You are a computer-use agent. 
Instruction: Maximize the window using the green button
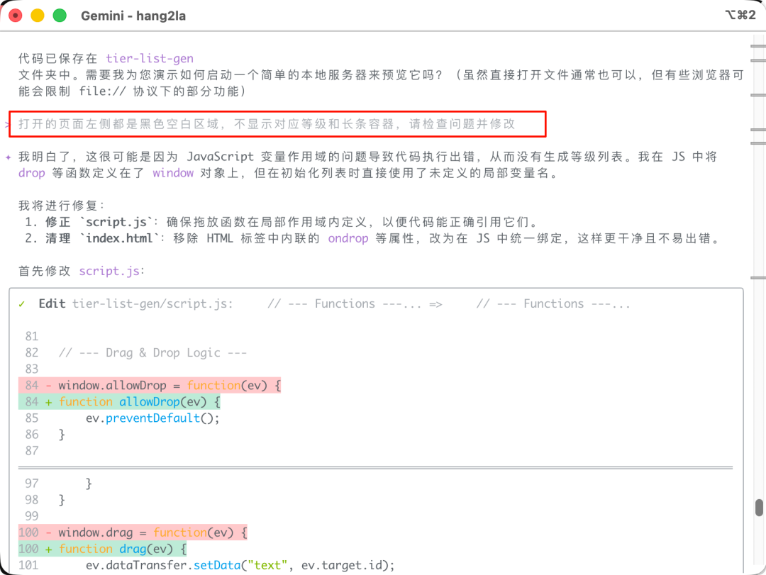[60, 16]
